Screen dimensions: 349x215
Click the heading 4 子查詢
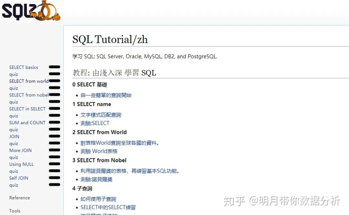82,188
